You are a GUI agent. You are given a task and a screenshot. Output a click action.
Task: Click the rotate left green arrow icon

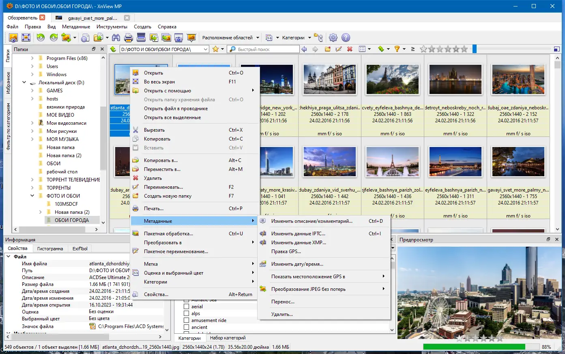click(x=41, y=38)
